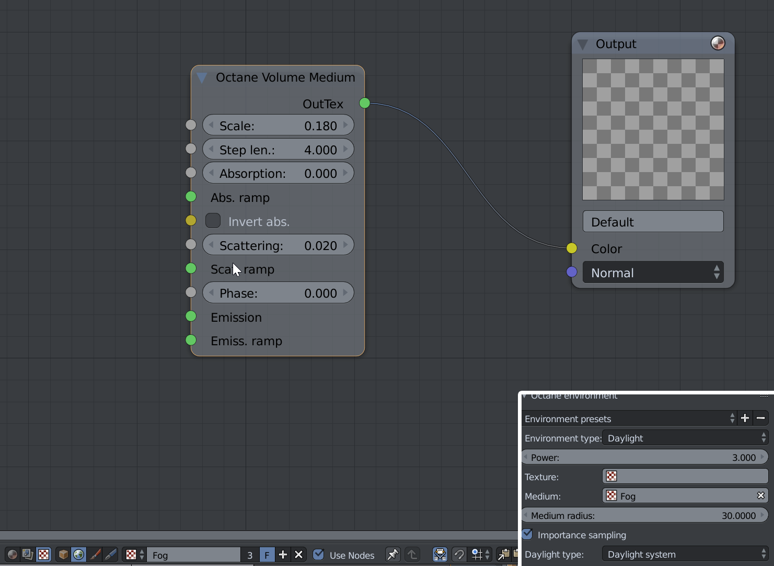Viewport: 774px width, 566px height.
Task: Click the Emiss. ramp input socket
Action: 191,340
